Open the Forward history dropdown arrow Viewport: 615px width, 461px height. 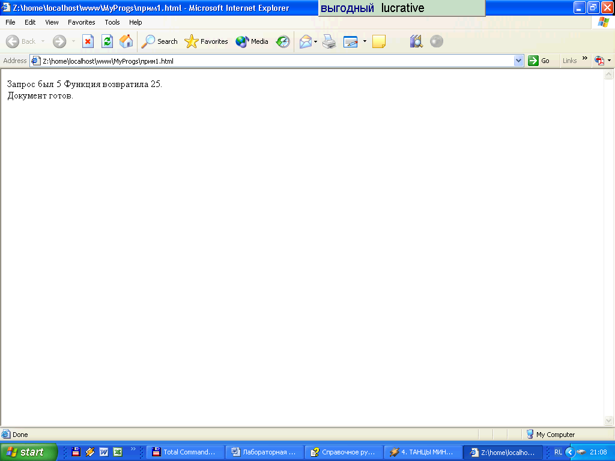[73, 41]
